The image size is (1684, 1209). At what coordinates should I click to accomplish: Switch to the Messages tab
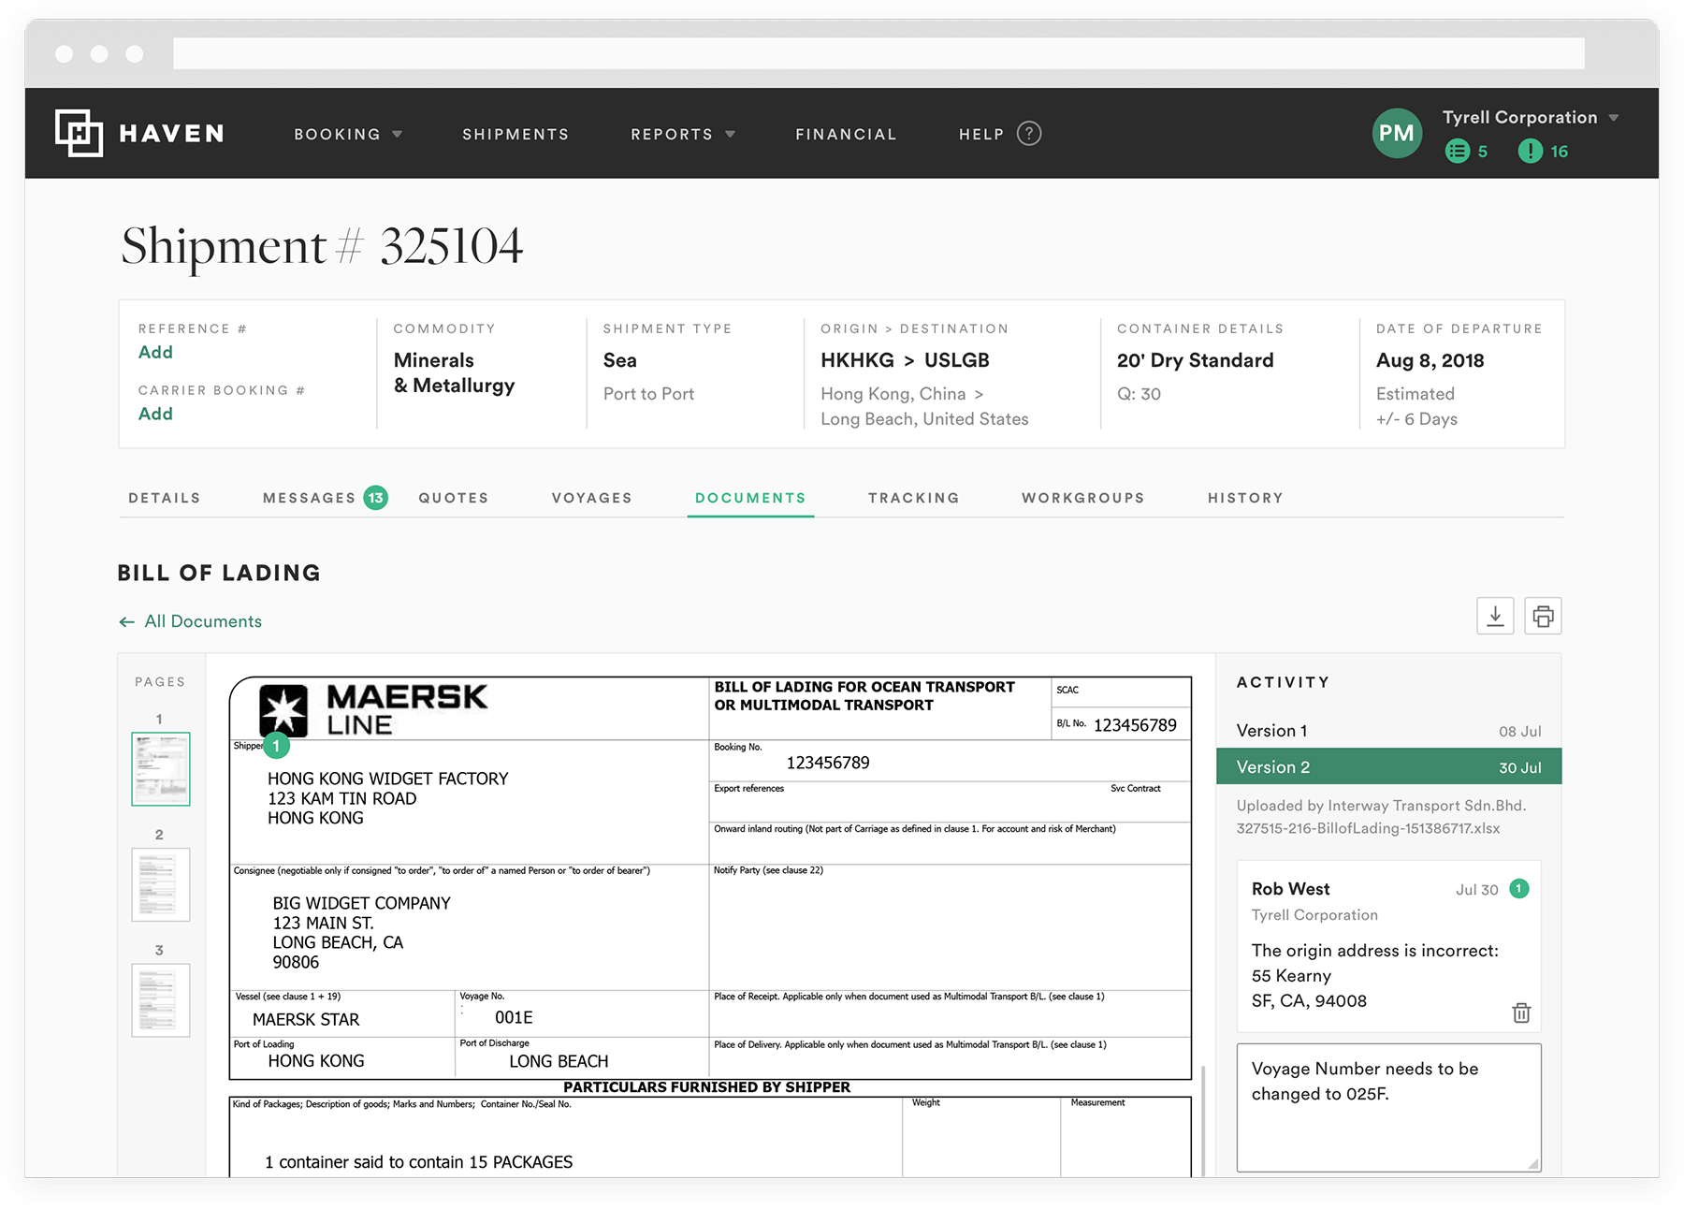(309, 498)
